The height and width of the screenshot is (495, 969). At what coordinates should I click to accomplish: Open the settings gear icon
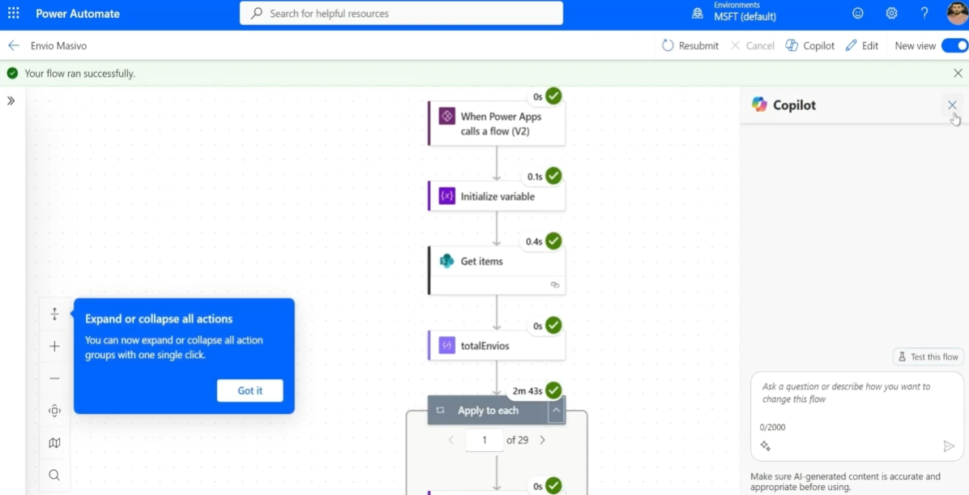pos(891,14)
